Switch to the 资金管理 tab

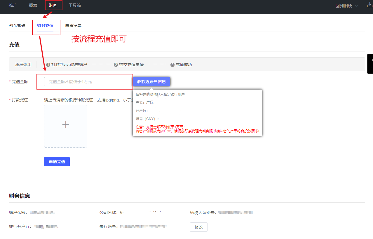point(17,26)
